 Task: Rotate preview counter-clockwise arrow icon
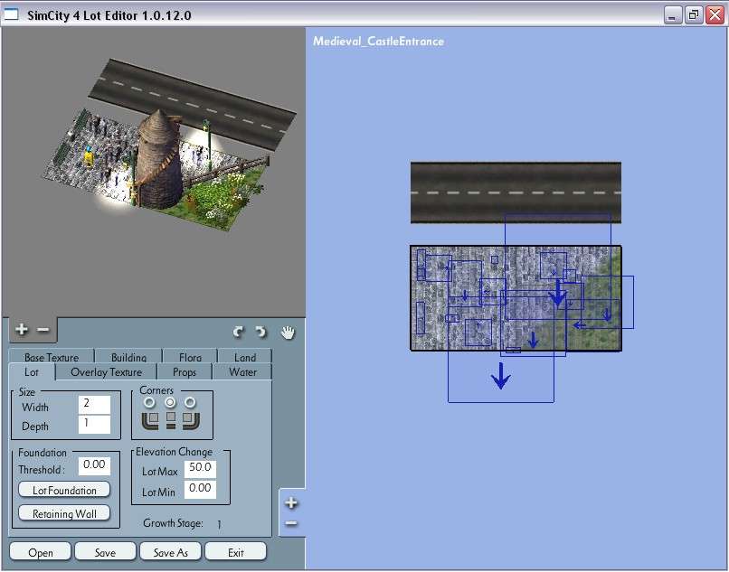tap(238, 332)
